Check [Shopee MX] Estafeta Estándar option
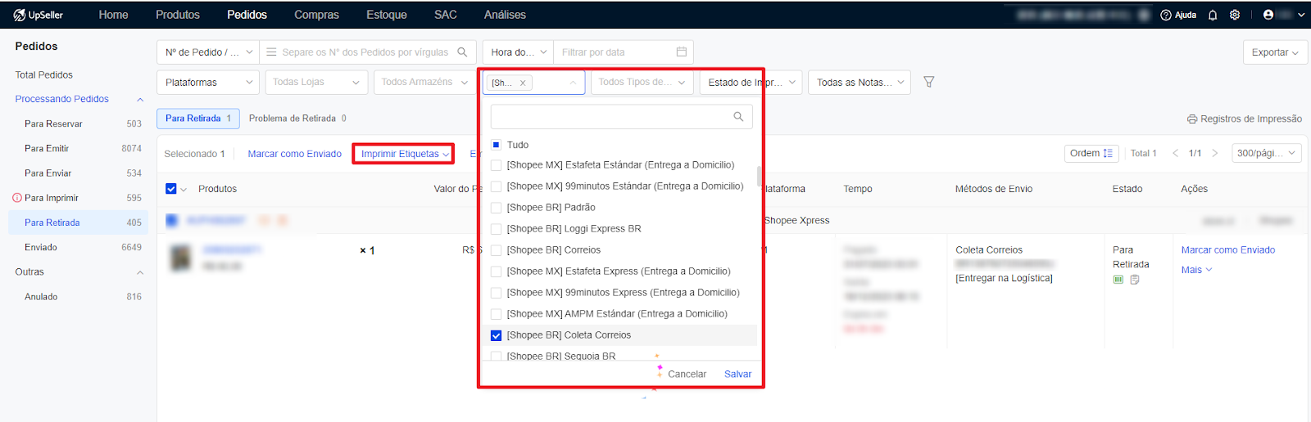 click(x=496, y=165)
